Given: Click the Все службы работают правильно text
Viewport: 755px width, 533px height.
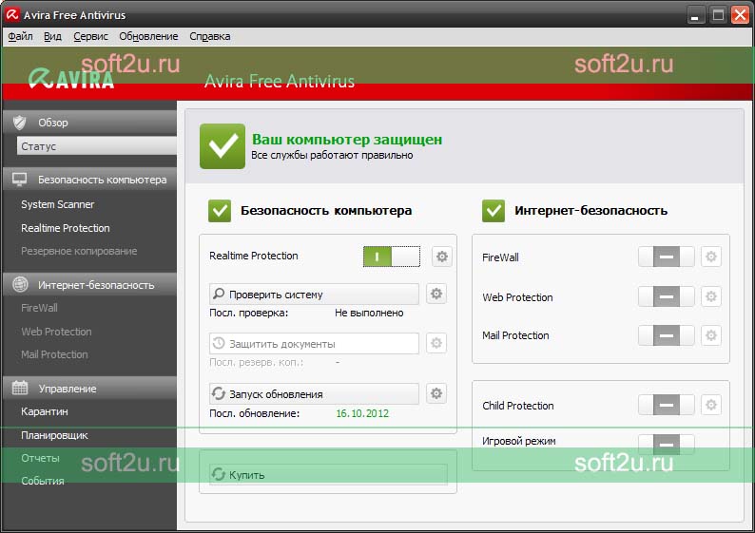Looking at the screenshot, I should point(332,156).
